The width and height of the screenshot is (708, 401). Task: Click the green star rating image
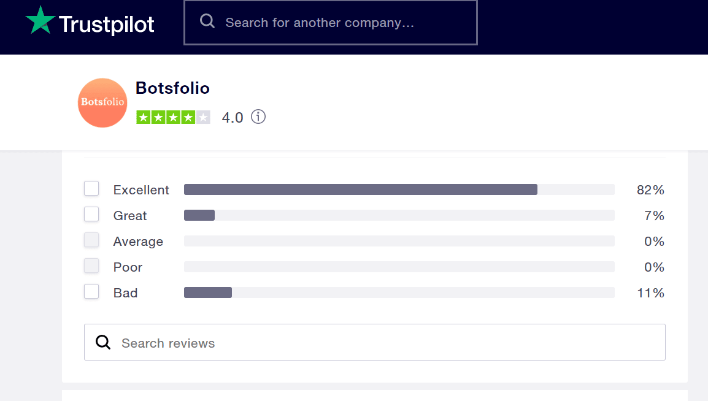point(174,117)
